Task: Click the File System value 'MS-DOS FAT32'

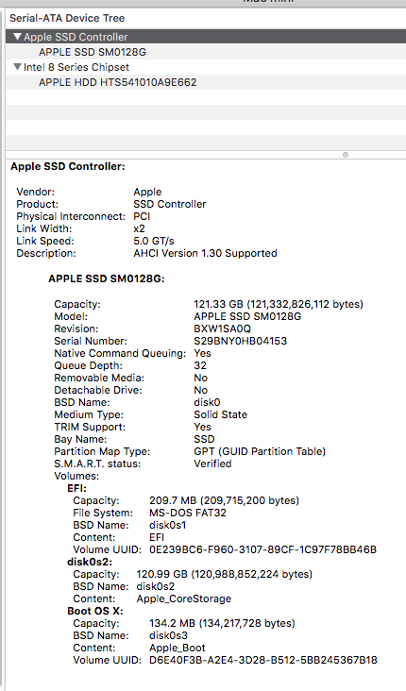Action: click(188, 513)
